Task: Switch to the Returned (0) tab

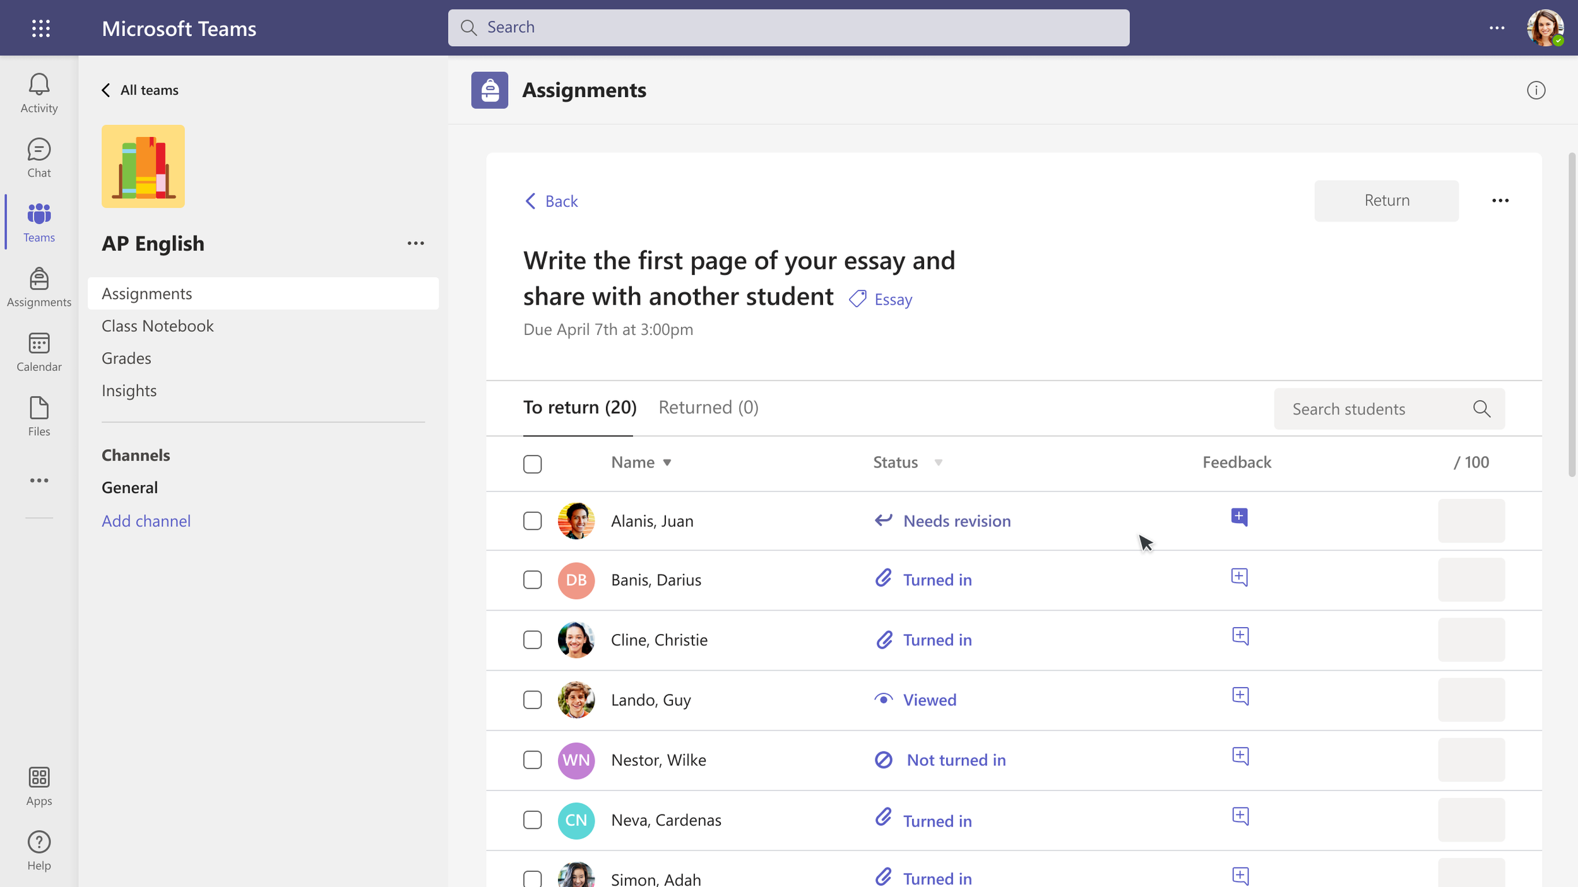Action: [x=708, y=408]
